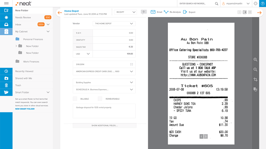Zoom in on the receipt image
The width and height of the screenshot is (266, 149).
(x=255, y=60)
